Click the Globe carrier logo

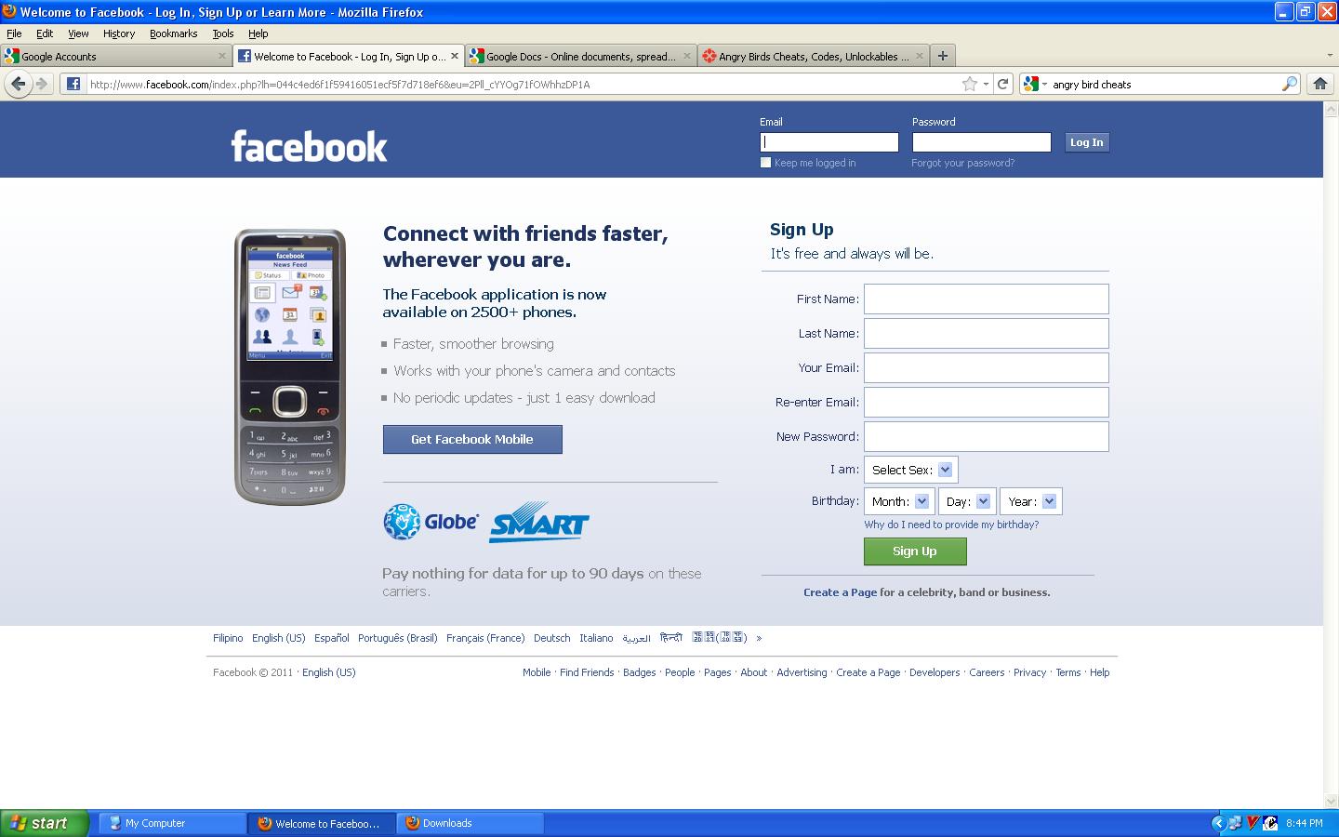click(430, 521)
